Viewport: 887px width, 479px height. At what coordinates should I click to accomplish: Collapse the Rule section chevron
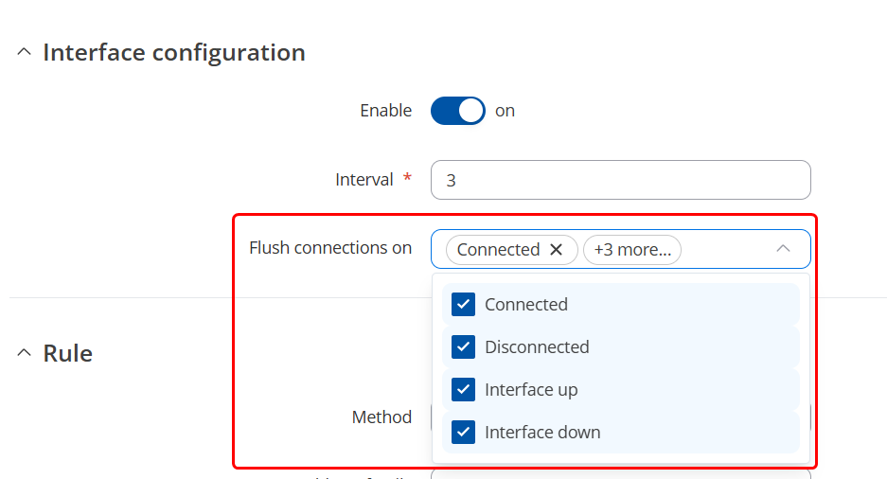coord(24,353)
